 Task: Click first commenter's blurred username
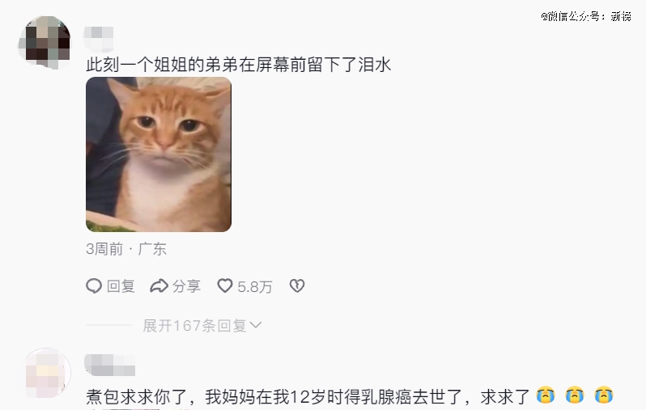pos(99,39)
